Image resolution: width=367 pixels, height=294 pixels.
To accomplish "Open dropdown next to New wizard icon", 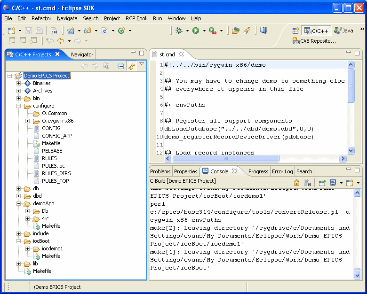I will [x=20, y=31].
